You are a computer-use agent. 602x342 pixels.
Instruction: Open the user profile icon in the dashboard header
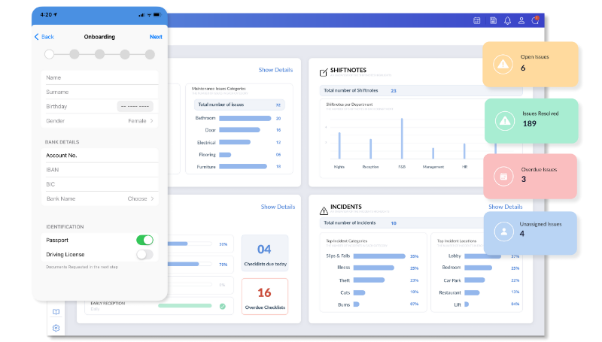coord(521,21)
